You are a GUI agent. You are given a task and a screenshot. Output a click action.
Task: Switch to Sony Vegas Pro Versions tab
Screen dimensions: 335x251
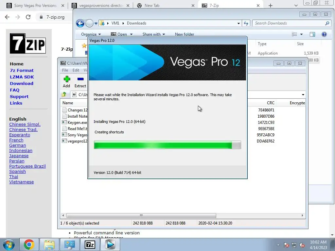coord(35,6)
